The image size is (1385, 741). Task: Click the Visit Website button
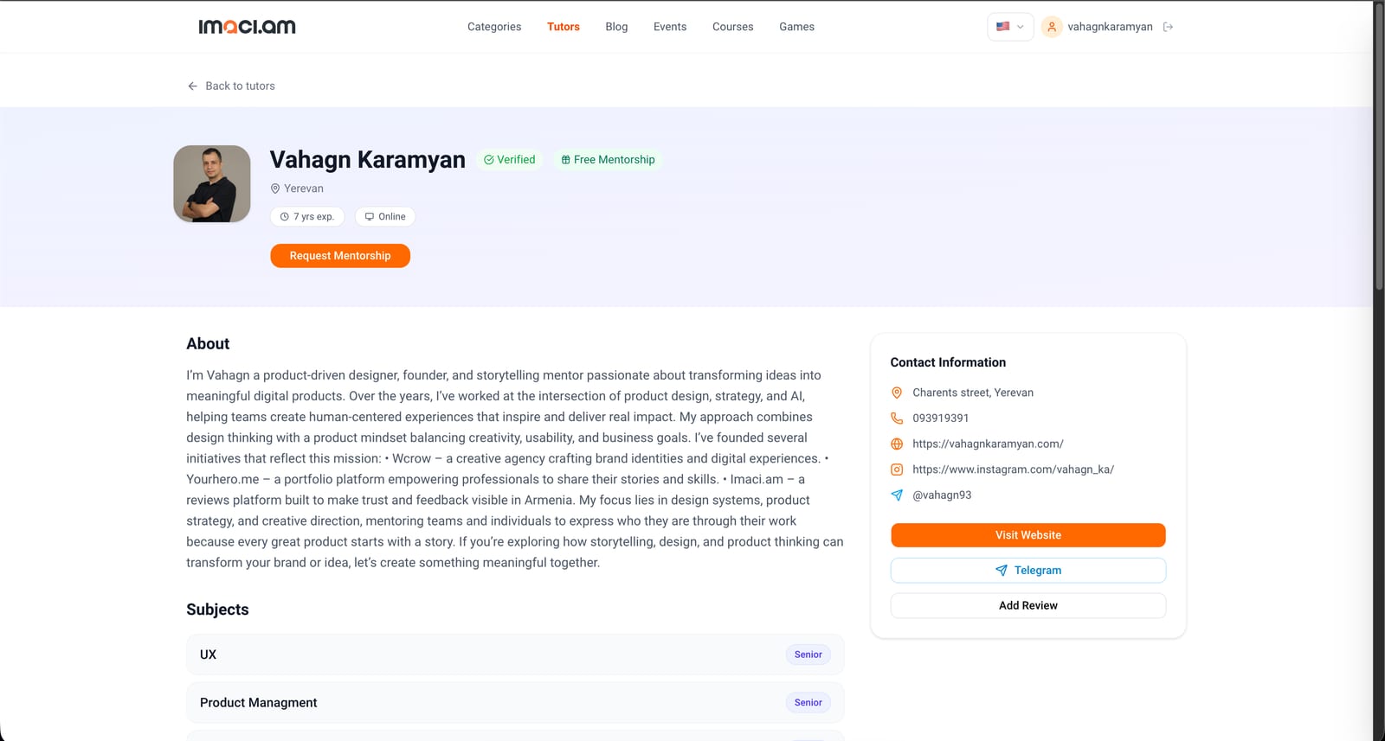tap(1028, 535)
